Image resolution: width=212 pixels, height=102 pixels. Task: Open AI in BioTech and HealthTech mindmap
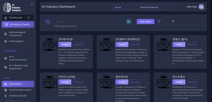pos(18,67)
